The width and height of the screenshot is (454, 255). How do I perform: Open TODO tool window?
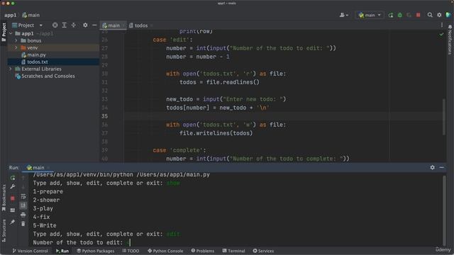pyautogui.click(x=131, y=251)
